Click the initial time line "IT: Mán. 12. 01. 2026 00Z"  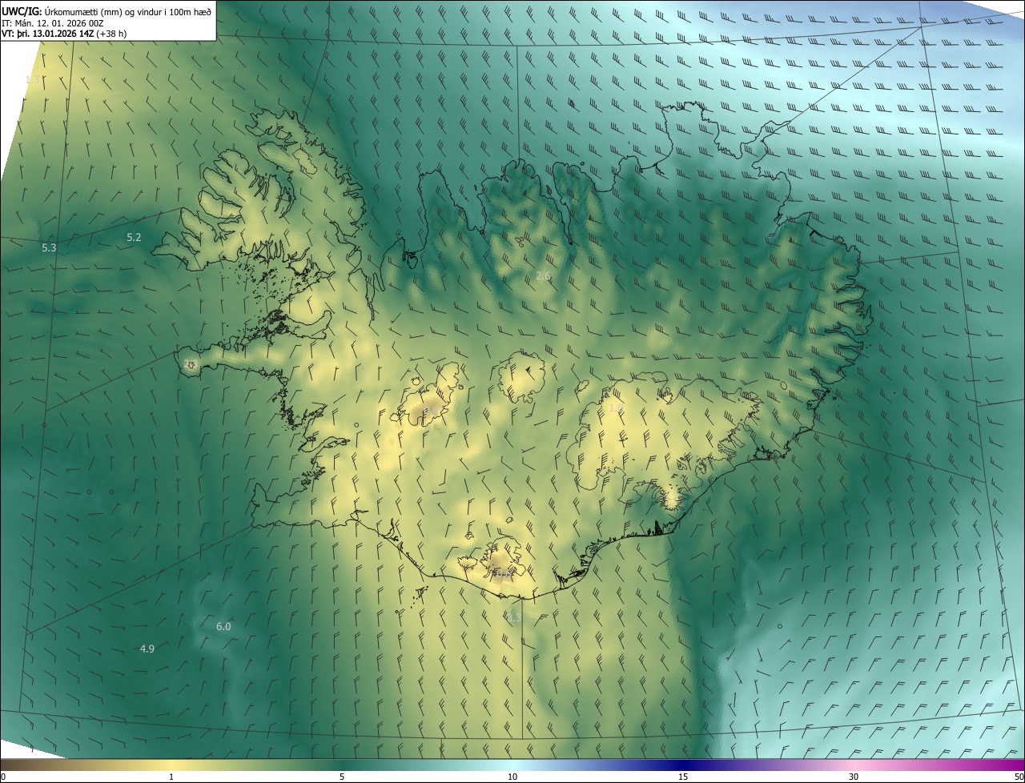point(54,22)
